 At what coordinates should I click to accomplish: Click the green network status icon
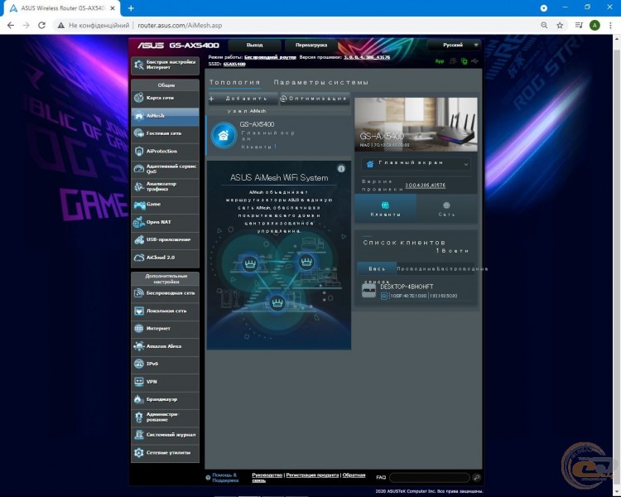coord(465,61)
